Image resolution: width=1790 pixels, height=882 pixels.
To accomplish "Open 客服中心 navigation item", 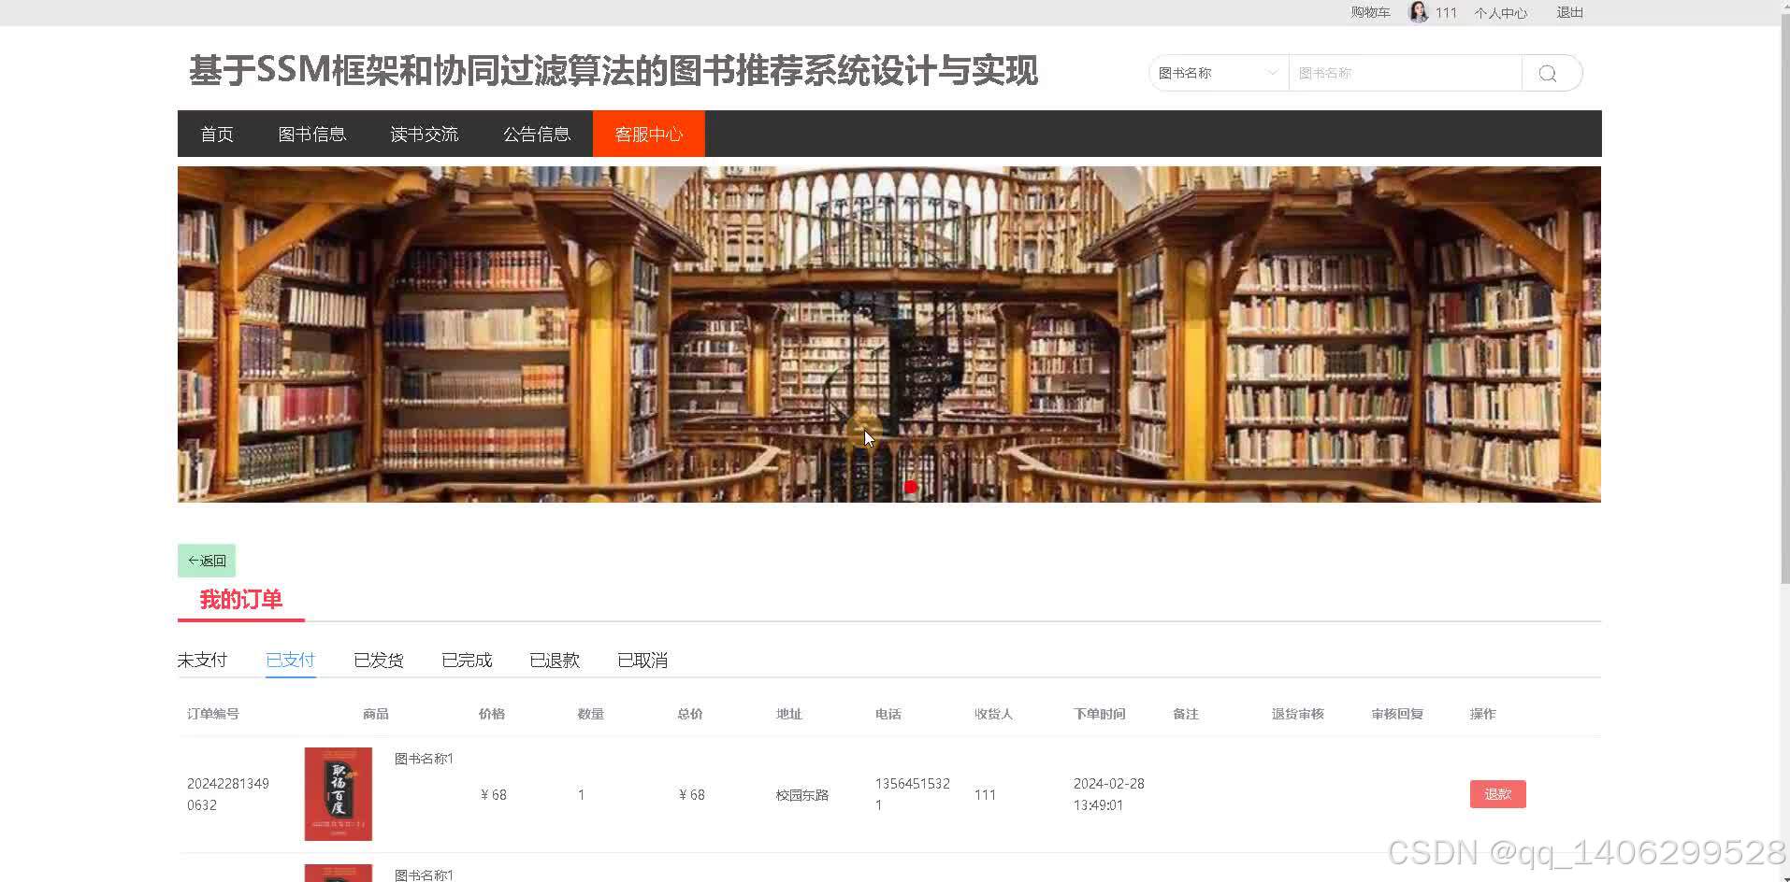I will [649, 134].
